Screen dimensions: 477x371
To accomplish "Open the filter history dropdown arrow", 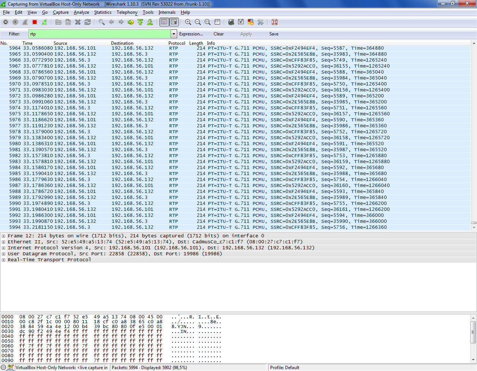I will click(174, 34).
